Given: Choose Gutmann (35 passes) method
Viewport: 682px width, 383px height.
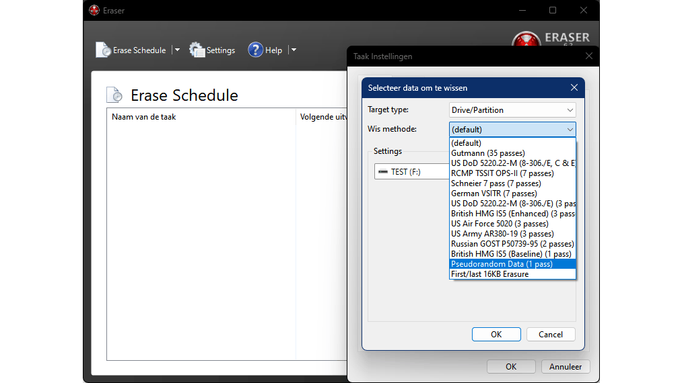Looking at the screenshot, I should click(512, 153).
